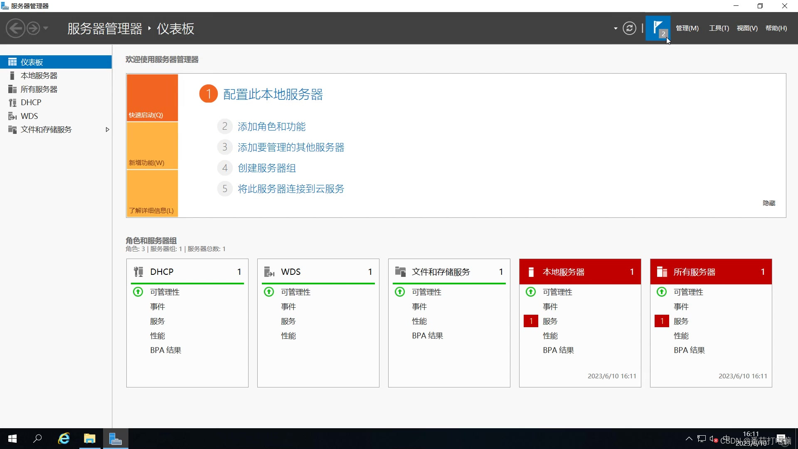This screenshot has width=798, height=449.
Task: Select WDS in the sidebar
Action: coord(56,116)
